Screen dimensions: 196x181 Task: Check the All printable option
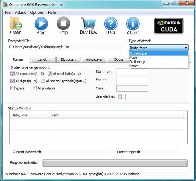35,88
